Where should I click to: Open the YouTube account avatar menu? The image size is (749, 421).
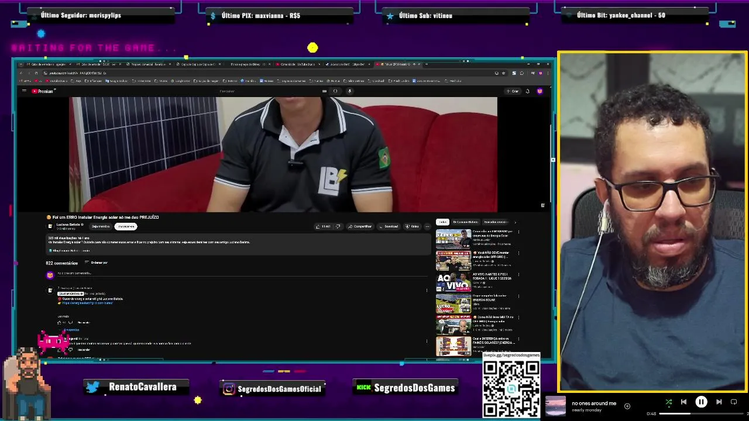click(x=540, y=91)
